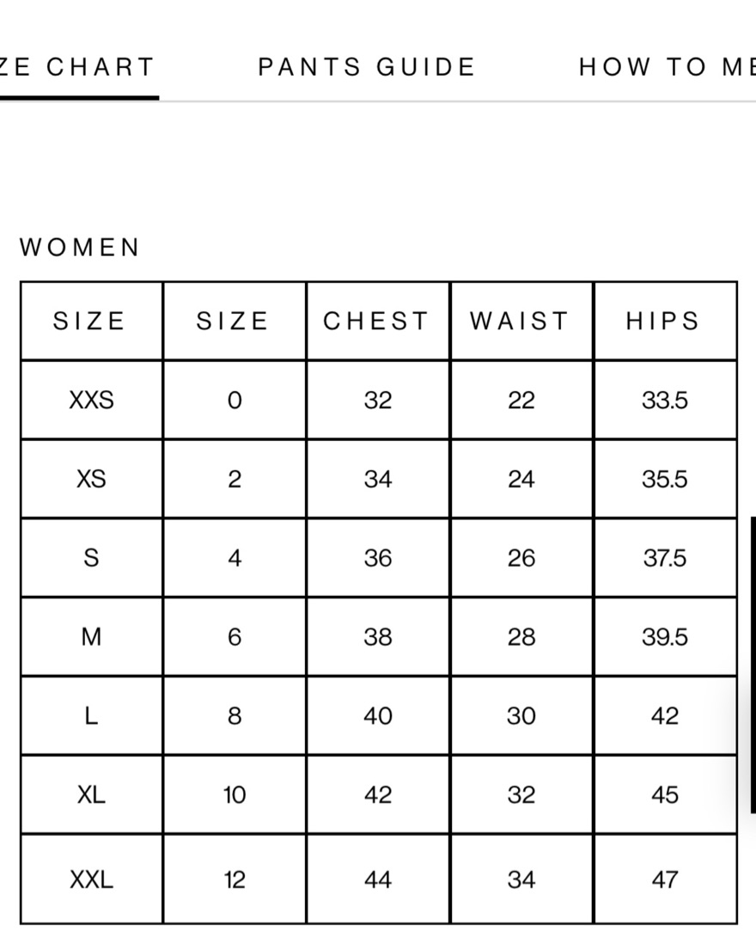756x944 pixels.
Task: Click the HIPS column header
Action: (665, 321)
